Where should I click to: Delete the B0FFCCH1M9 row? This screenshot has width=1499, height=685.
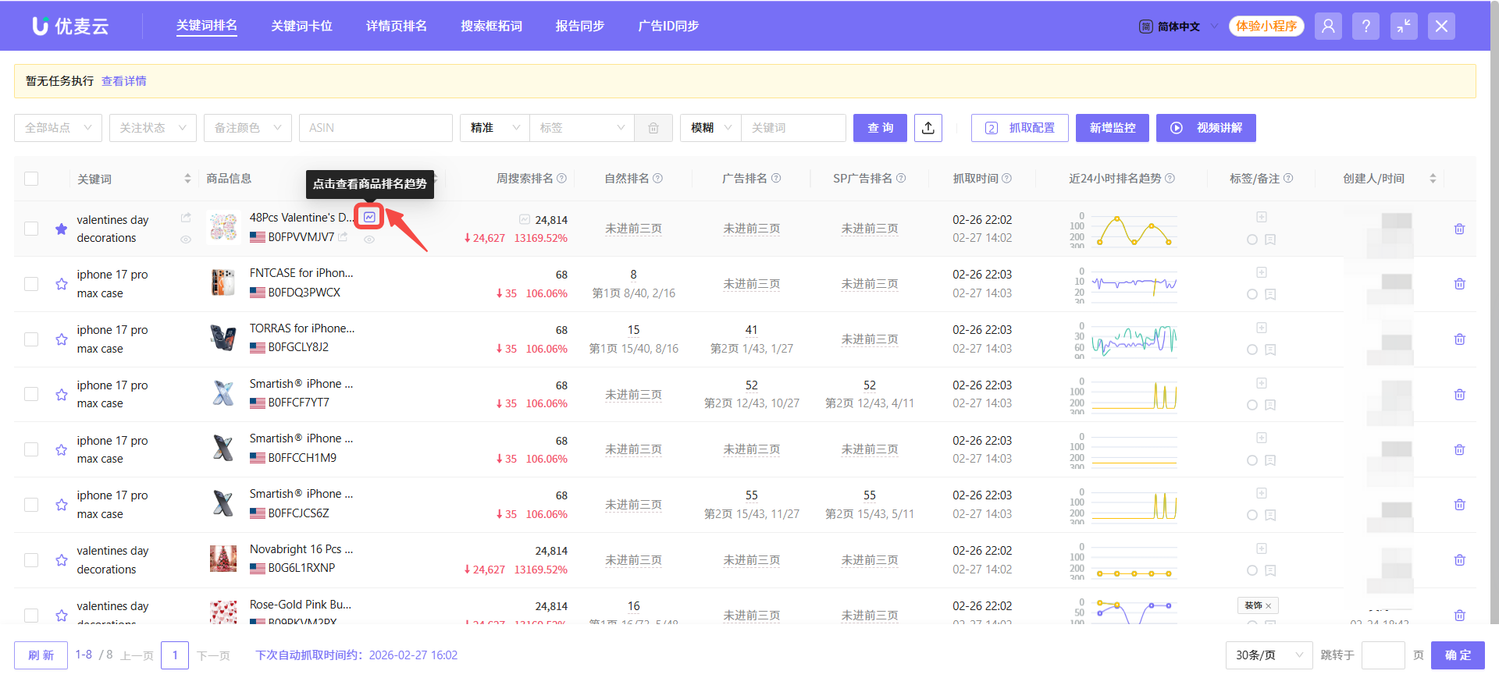tap(1459, 449)
